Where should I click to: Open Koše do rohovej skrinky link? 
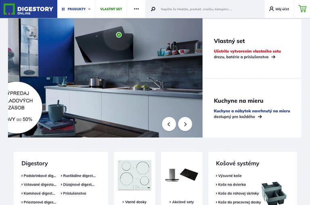(x=237, y=193)
